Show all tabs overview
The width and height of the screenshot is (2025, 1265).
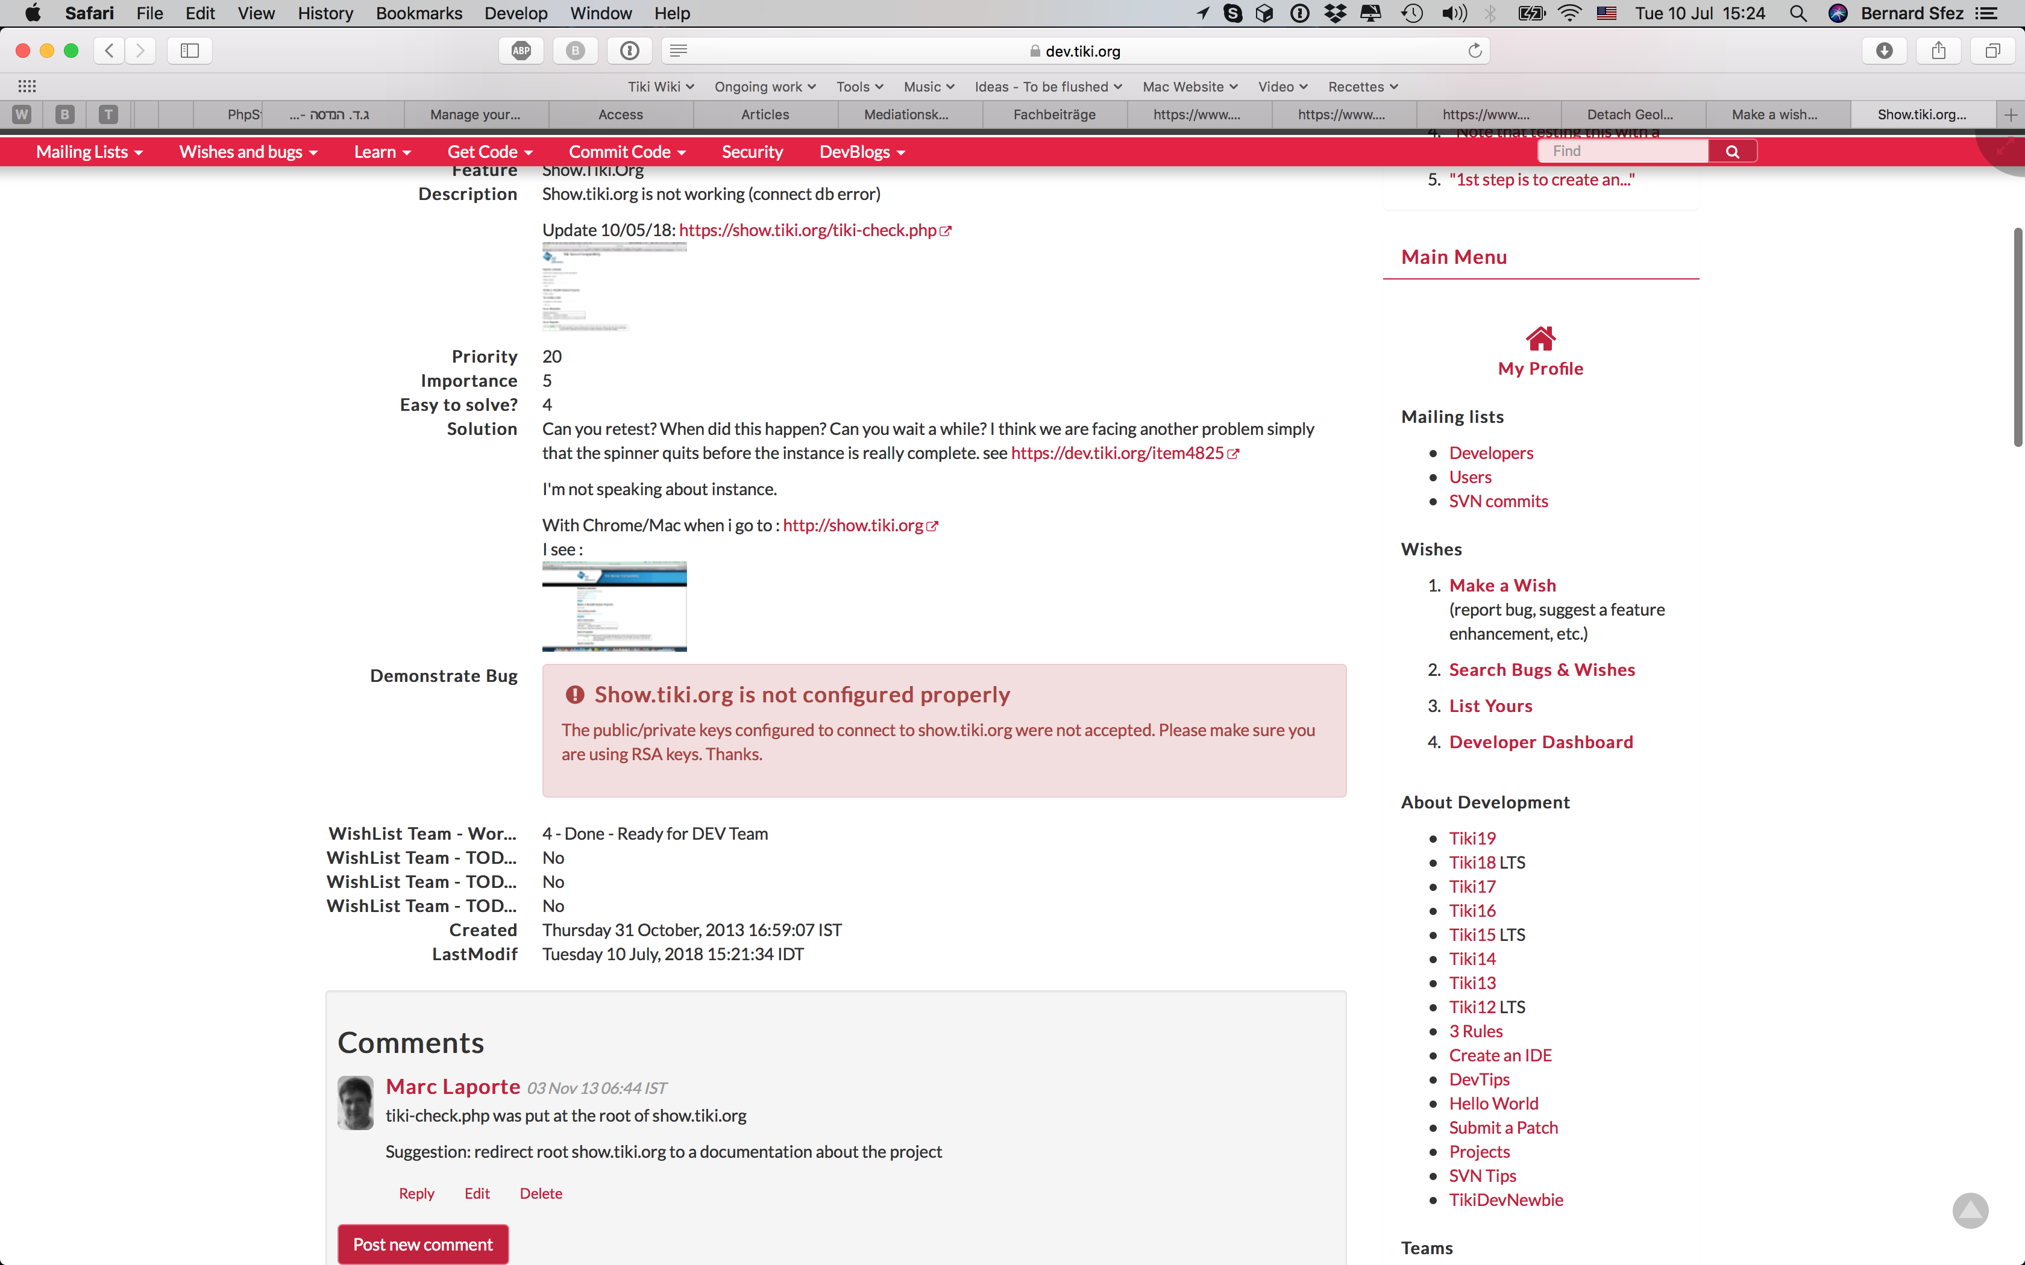(1993, 51)
